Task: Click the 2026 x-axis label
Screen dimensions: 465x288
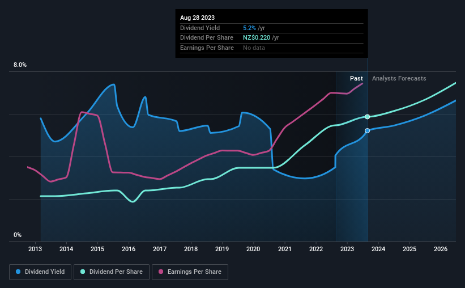Action: pyautogui.click(x=441, y=249)
